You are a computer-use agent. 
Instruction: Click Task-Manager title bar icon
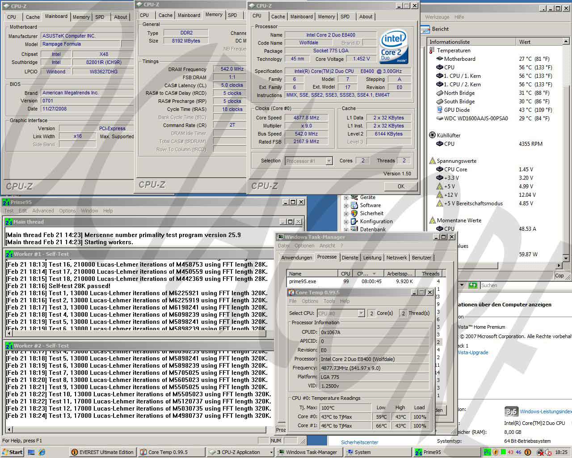pos(281,237)
